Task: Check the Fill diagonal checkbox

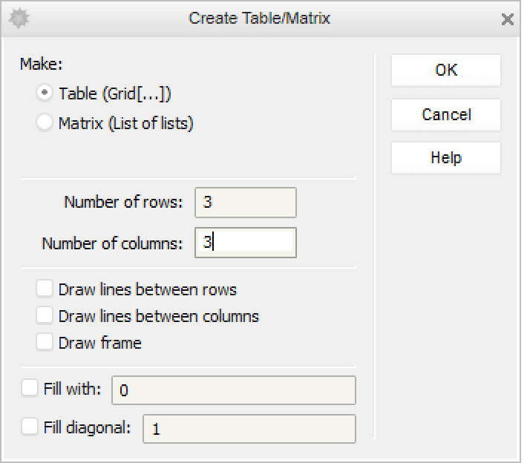Action: 30,427
